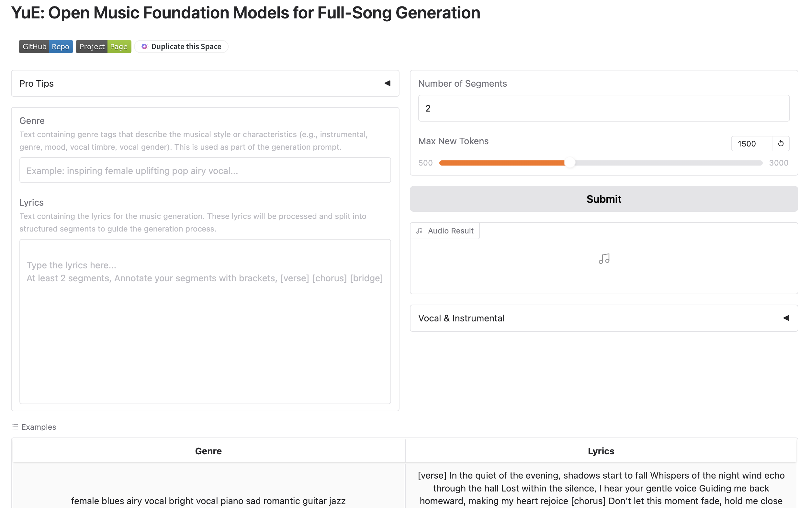
Task: Click the music note icon in Audio Result area
Action: click(604, 259)
